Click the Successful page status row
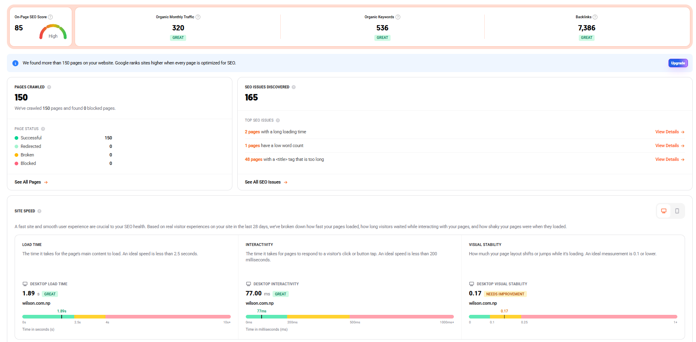 [x=63, y=138]
